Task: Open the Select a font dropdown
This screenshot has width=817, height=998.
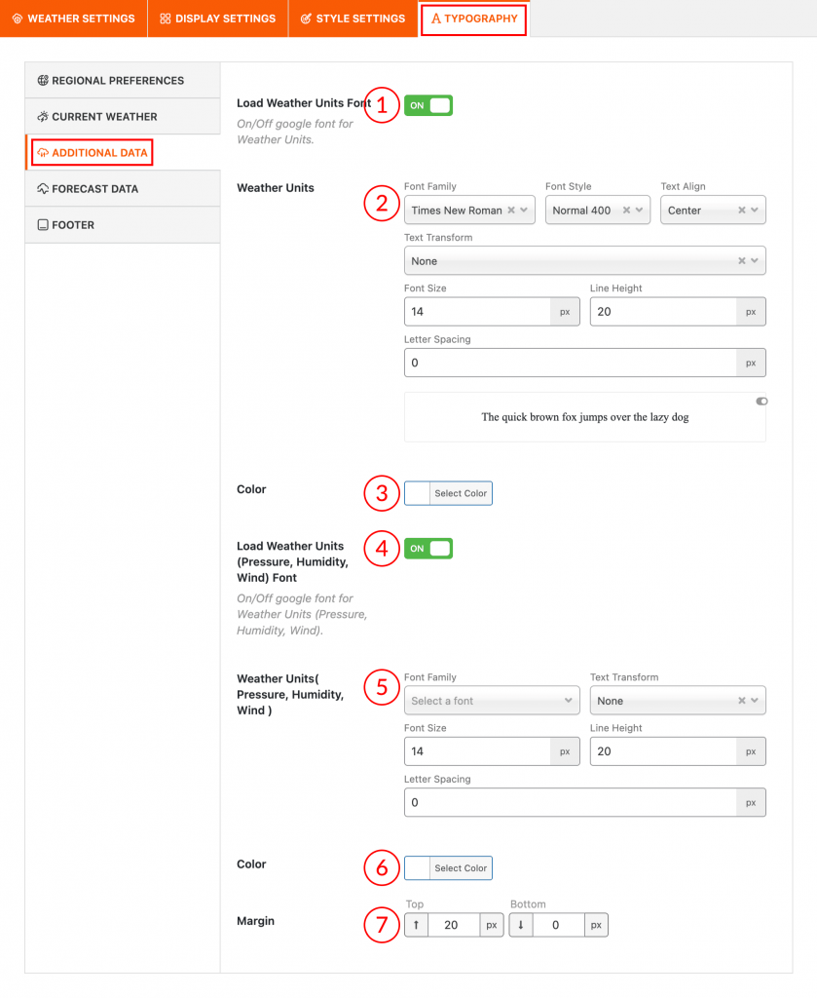Action: (492, 701)
